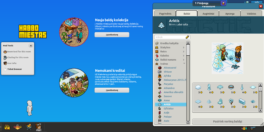Click the Nemokami kreditai round picture
This screenshot has height=132, width=264.
click(x=74, y=83)
